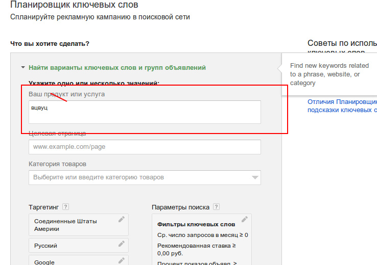Show help for Параметры поиска question mark
377x265 pixels.
tap(217, 207)
